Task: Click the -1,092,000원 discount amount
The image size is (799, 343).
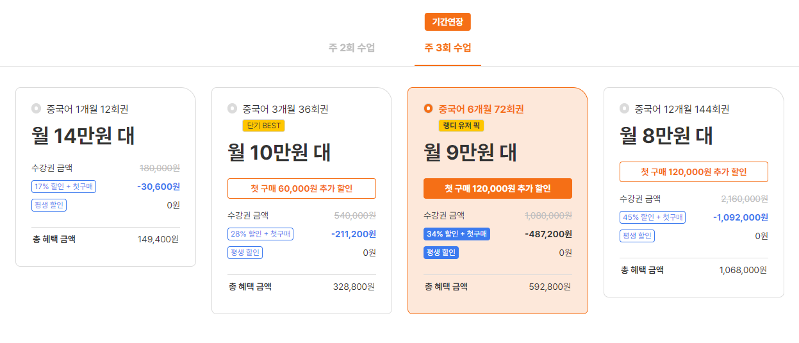Action: [740, 217]
